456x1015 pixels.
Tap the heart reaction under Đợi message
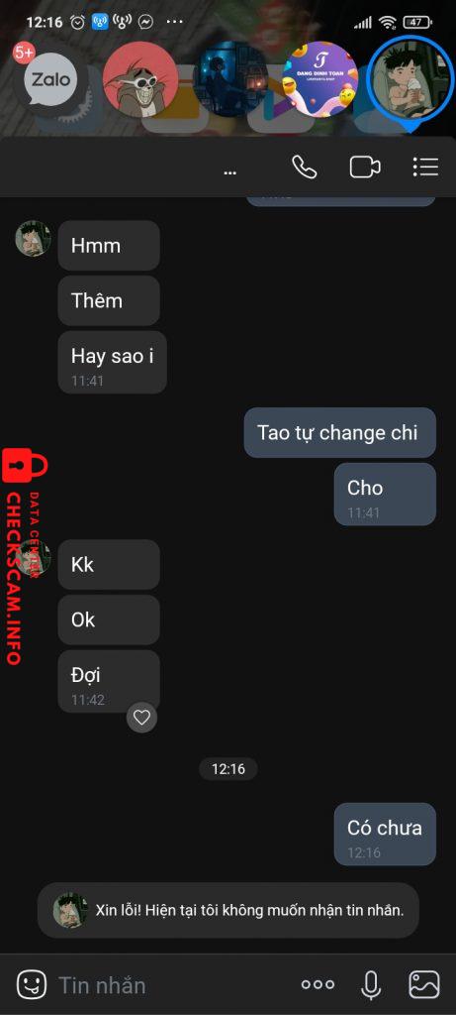pos(141,718)
